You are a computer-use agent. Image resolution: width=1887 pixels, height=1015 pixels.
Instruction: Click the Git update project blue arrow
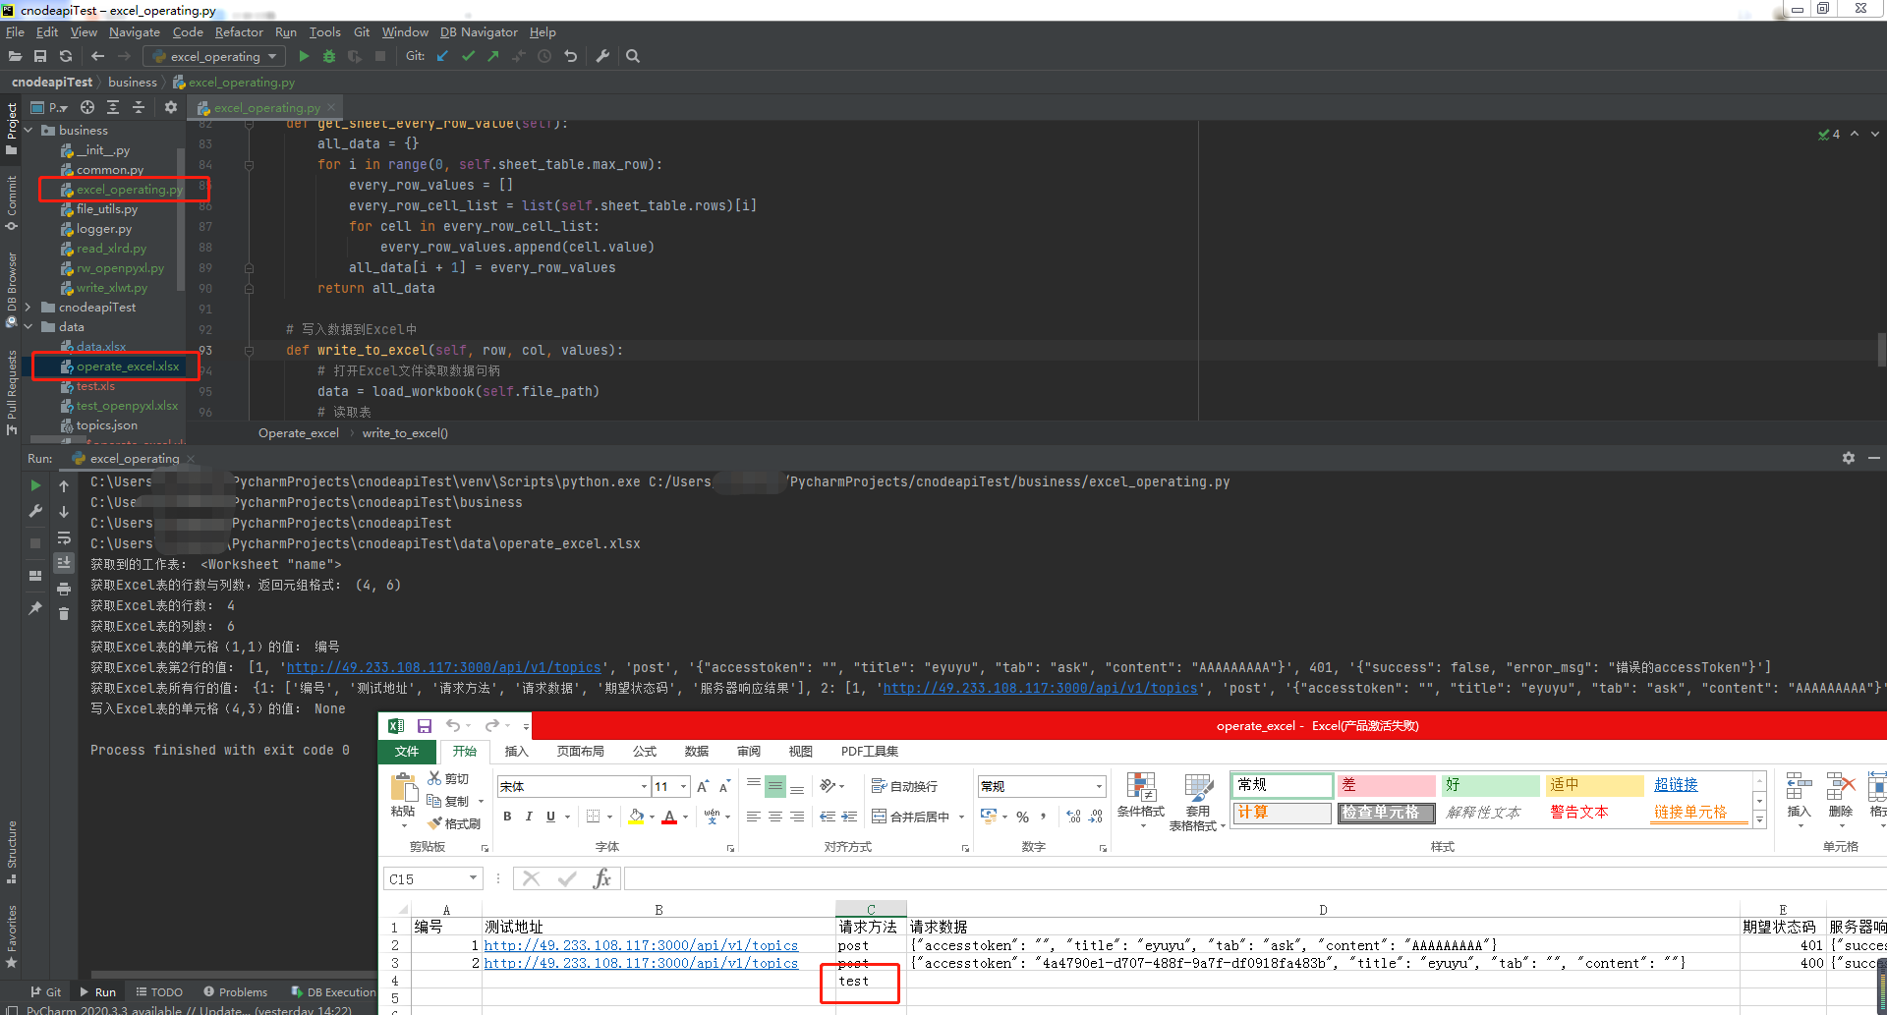442,56
